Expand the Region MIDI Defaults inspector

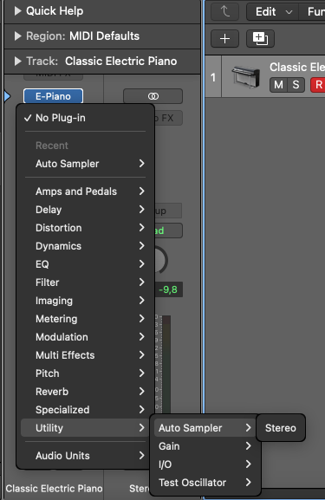pos(18,36)
